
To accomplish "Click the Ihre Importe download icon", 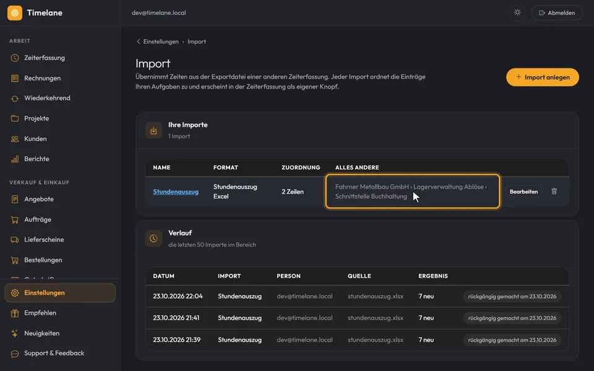I will pos(153,130).
